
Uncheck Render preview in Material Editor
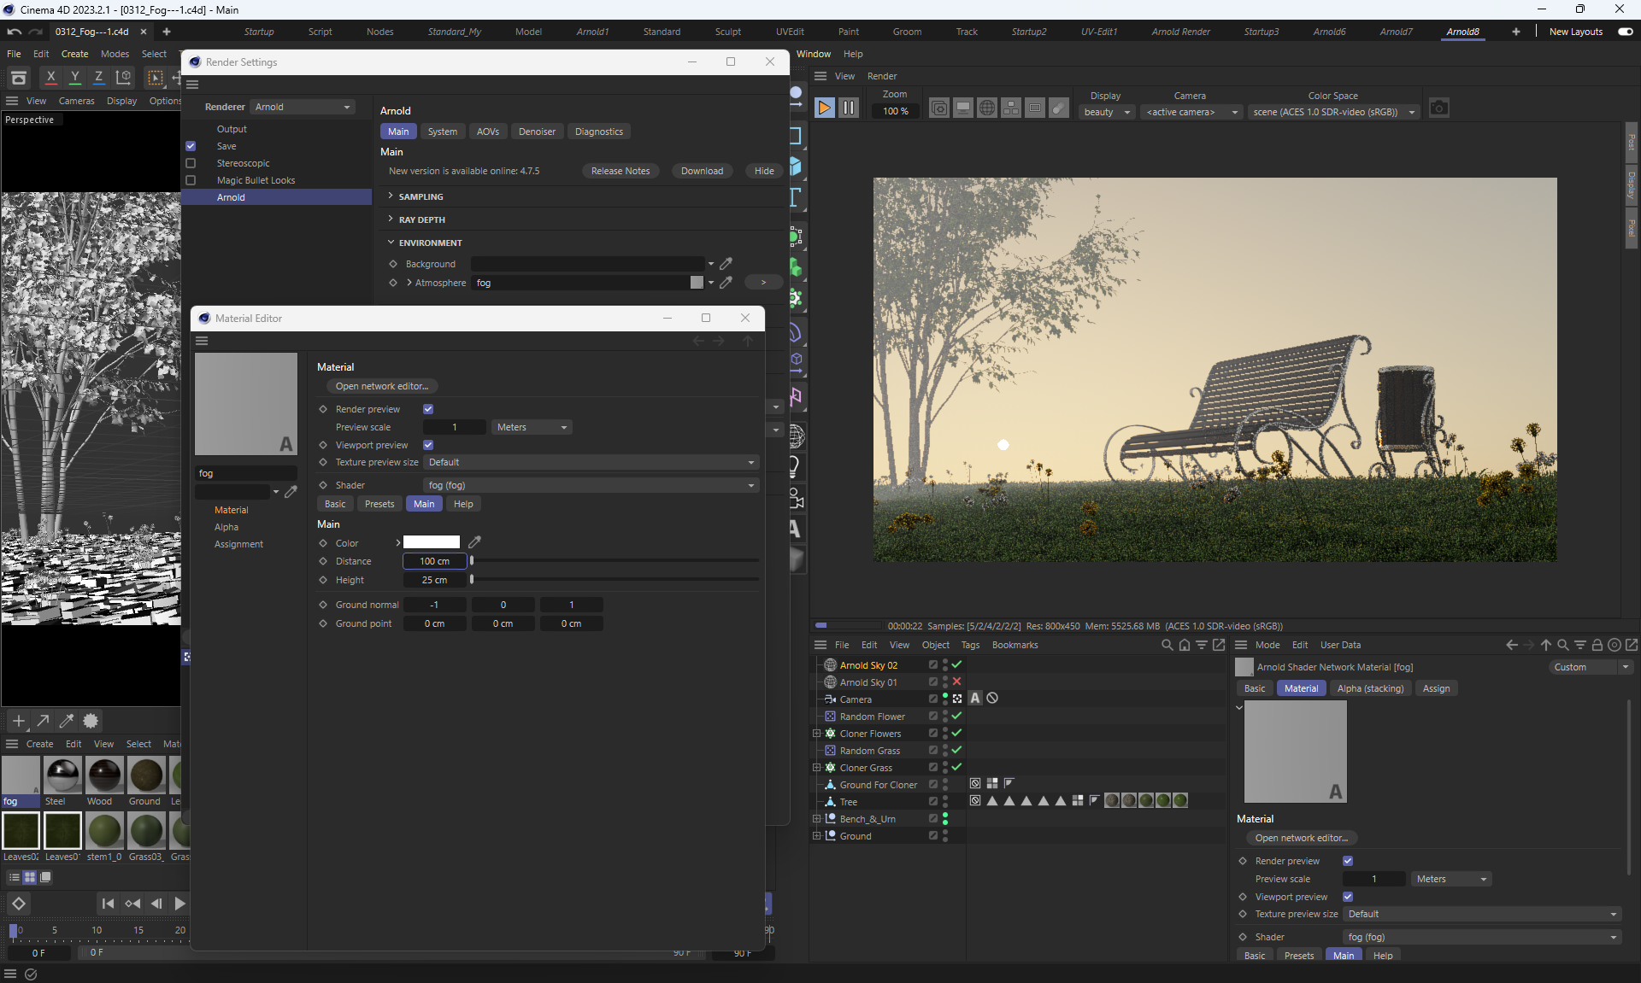pyautogui.click(x=428, y=409)
